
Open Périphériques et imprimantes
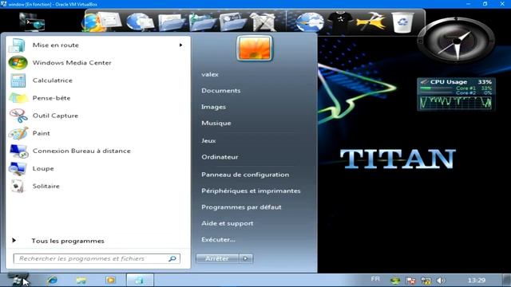click(251, 191)
